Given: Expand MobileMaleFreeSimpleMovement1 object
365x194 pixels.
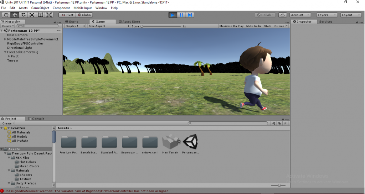Looking at the screenshot, I should click(5, 39).
